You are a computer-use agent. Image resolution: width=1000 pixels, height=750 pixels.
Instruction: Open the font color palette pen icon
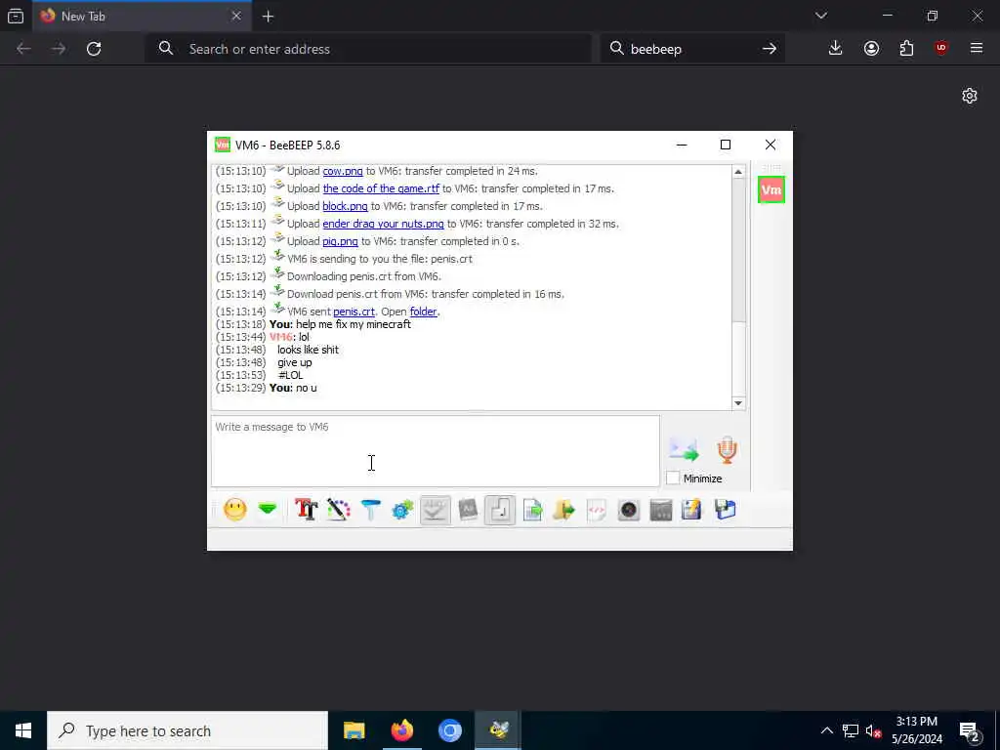(339, 510)
